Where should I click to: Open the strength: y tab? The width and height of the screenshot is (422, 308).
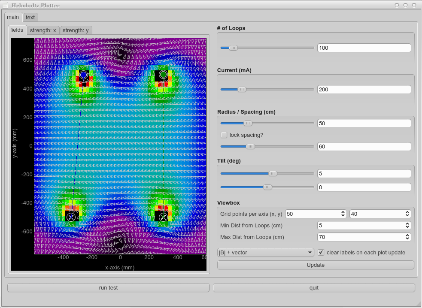point(76,30)
